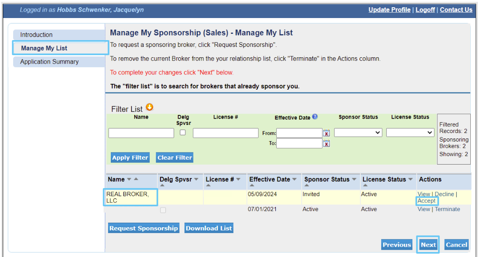Click the Cancel button
This screenshot has width=478, height=257.
[456, 244]
